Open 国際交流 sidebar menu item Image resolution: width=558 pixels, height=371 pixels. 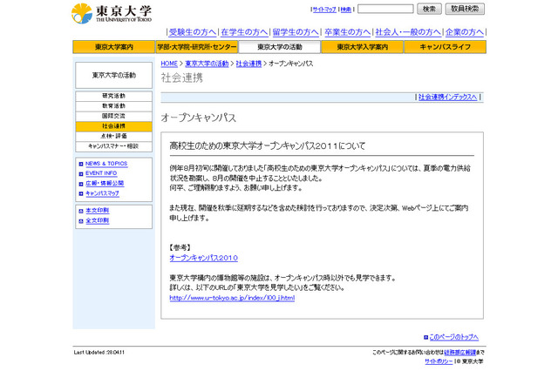(114, 116)
